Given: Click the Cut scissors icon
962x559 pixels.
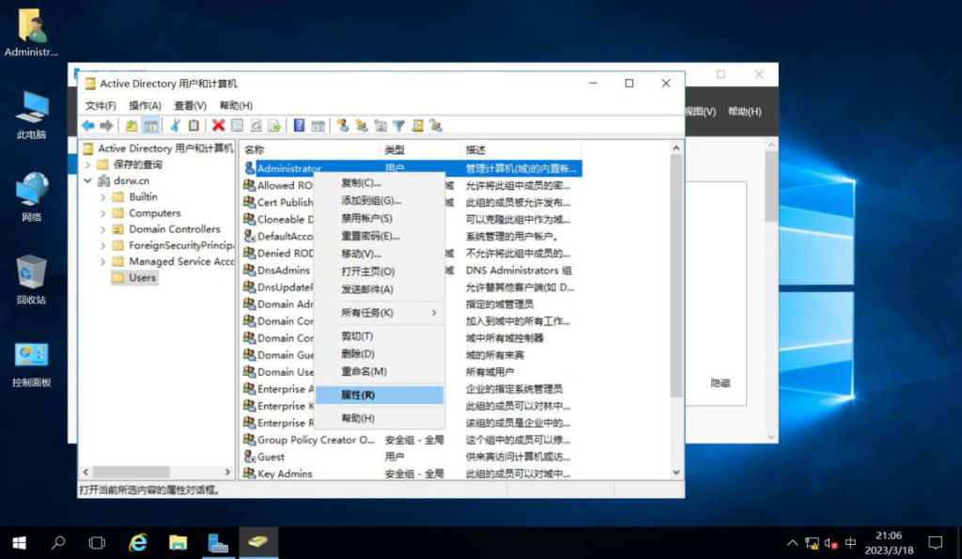Looking at the screenshot, I should tap(176, 126).
